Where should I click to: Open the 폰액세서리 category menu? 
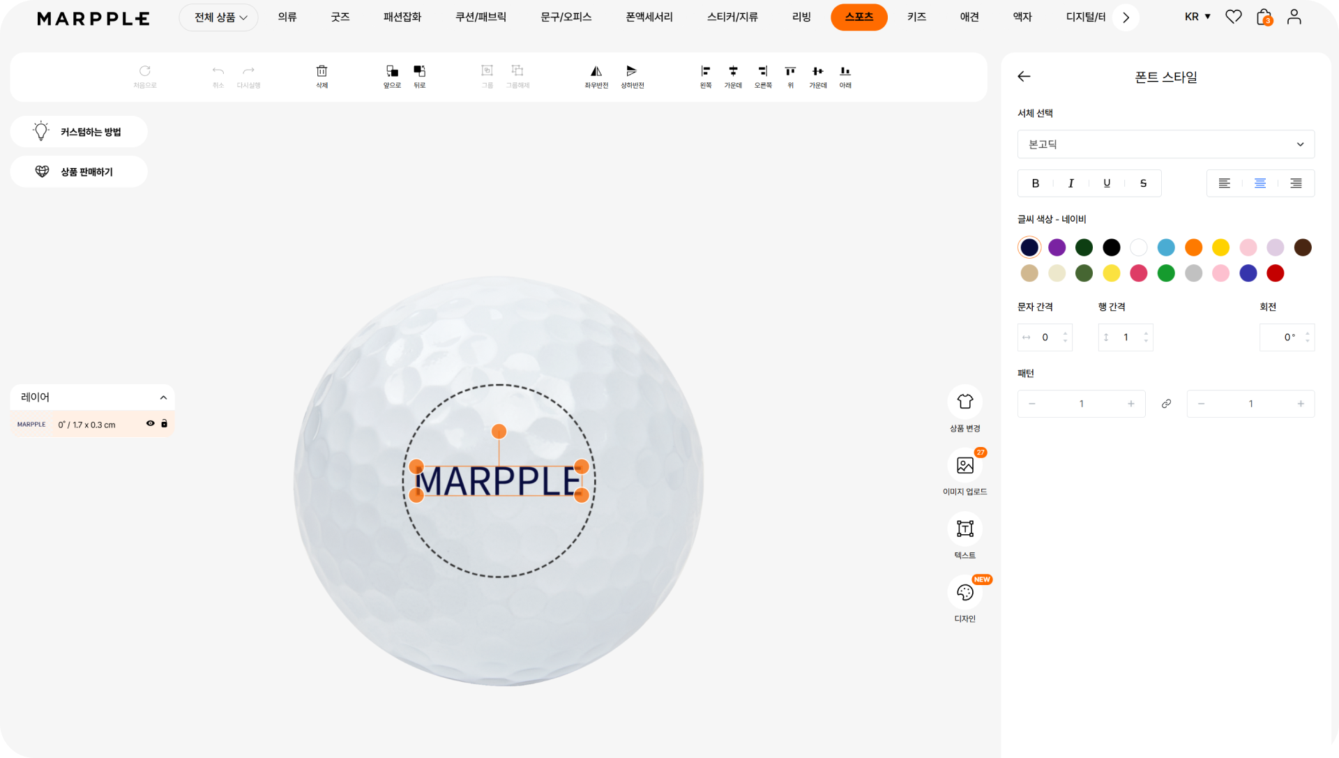coord(649,17)
